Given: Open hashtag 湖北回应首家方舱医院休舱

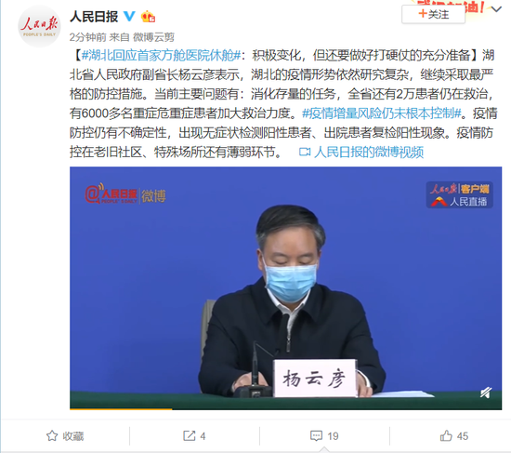Looking at the screenshot, I should (161, 56).
